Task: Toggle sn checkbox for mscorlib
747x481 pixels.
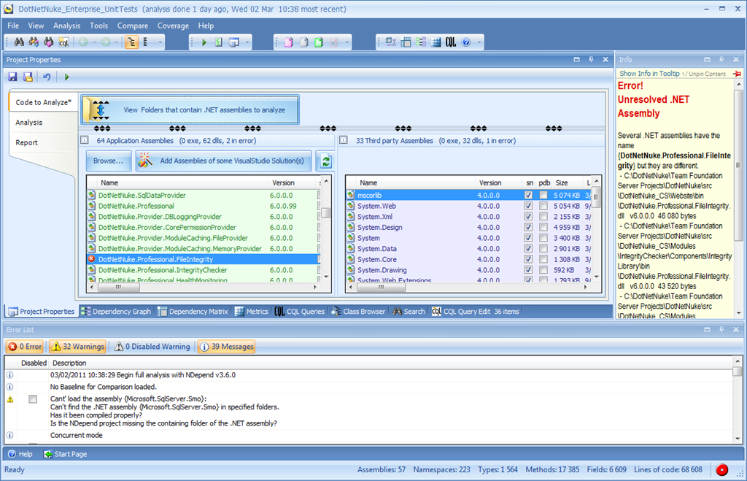Action: point(528,195)
